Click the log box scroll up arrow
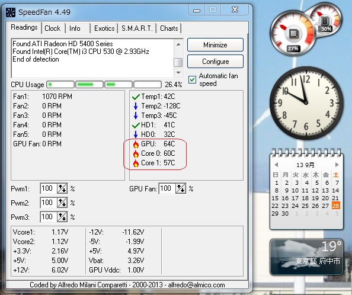Image resolution: width=352 pixels, height=295 pixels. [x=178, y=44]
